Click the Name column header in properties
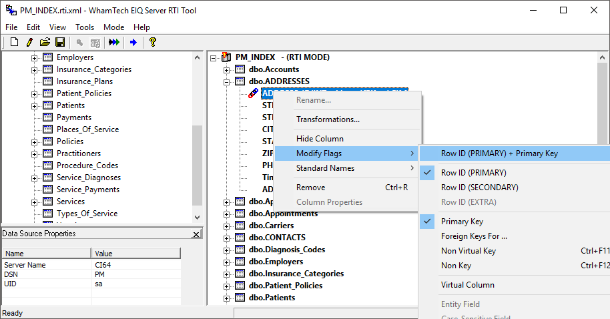 tap(47, 253)
